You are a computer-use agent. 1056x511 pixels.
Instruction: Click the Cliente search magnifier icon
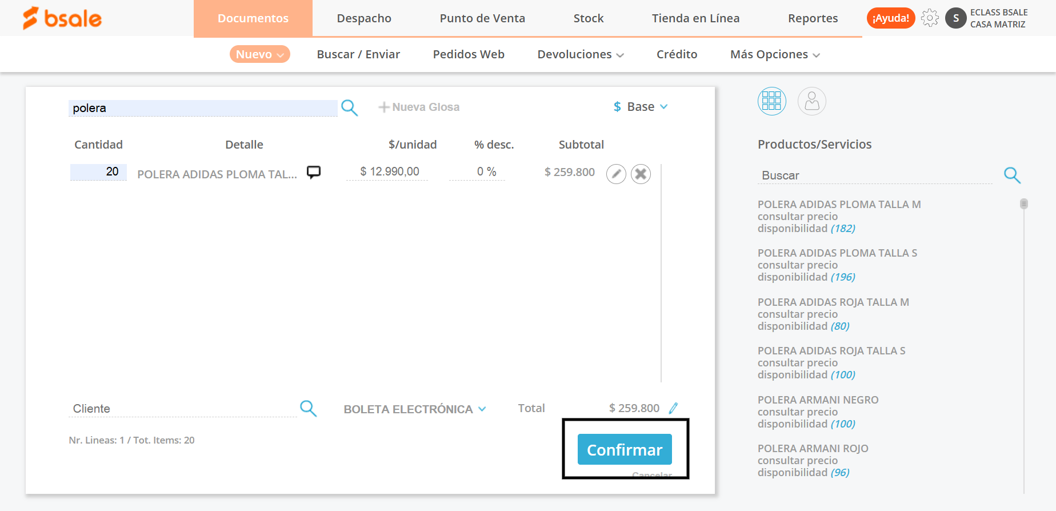click(x=308, y=408)
